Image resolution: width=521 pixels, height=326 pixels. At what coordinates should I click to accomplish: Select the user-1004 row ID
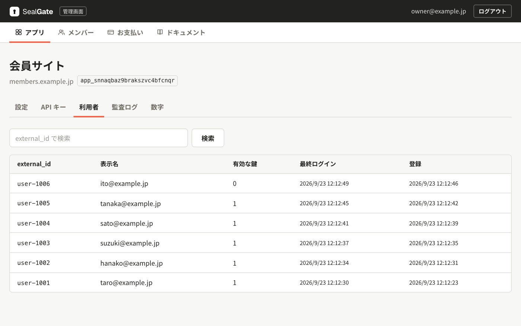[x=33, y=224]
